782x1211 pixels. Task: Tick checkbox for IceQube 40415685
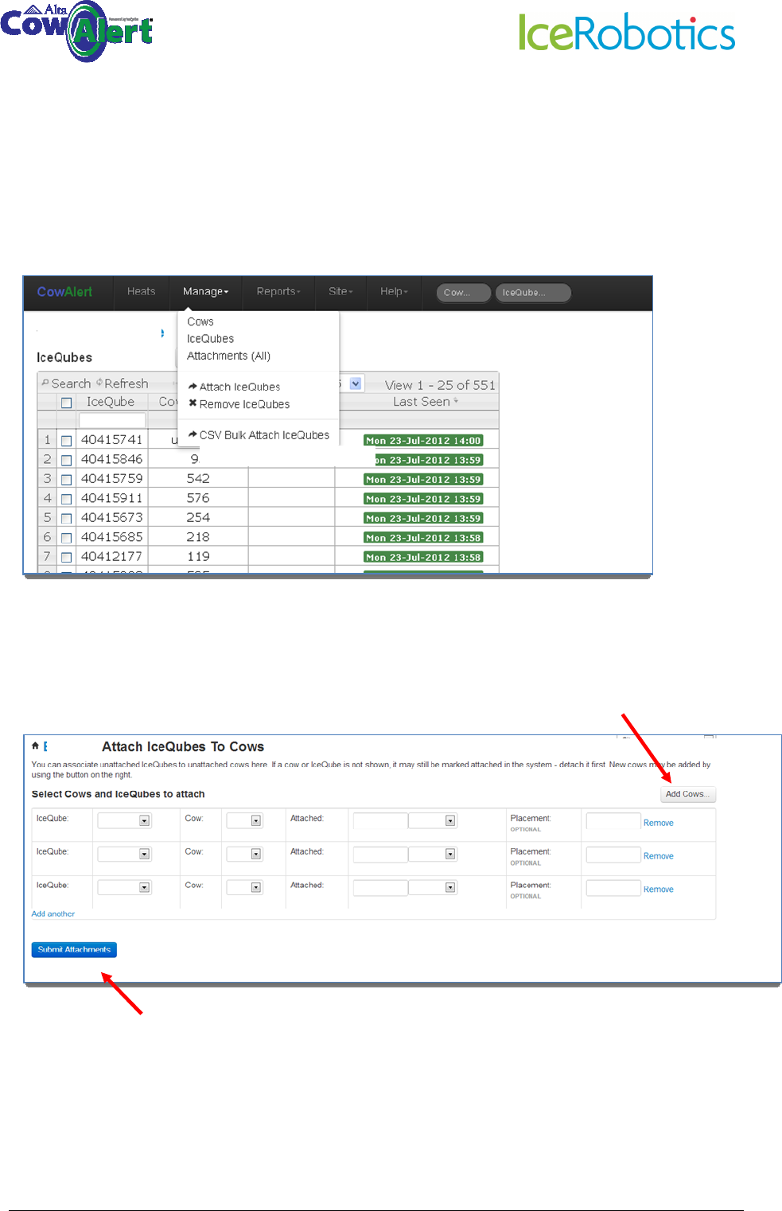point(67,538)
